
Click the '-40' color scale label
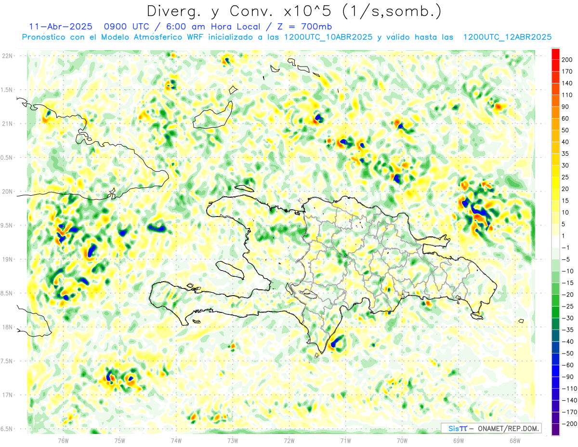[x=567, y=341]
